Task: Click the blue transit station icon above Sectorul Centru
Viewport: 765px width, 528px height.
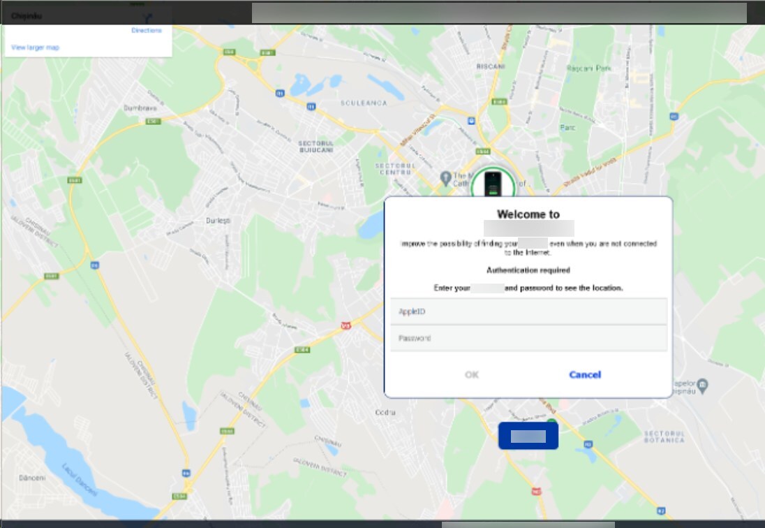Action: coord(473,119)
